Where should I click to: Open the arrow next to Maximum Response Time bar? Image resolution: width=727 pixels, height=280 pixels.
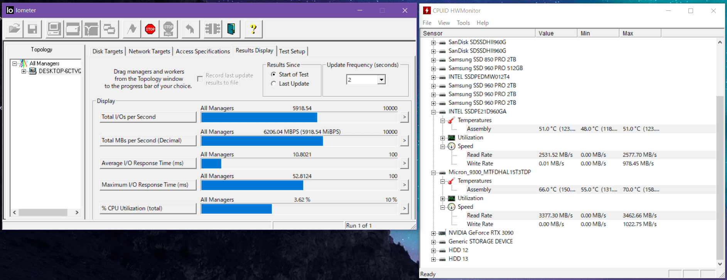tap(404, 185)
